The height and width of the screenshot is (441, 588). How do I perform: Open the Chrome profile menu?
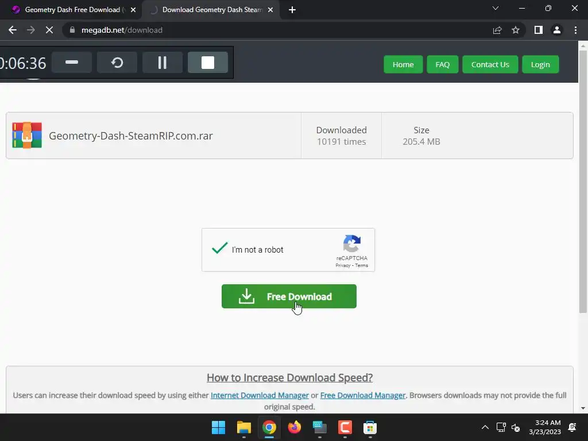[557, 30]
